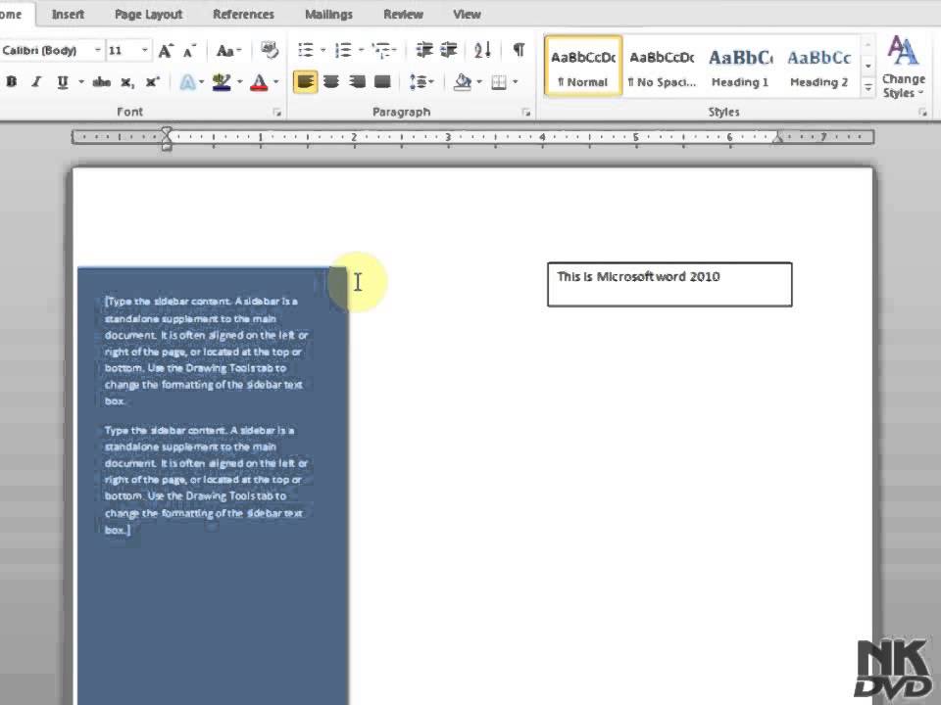Click the blue sidebar placeholder text
Screen dimensions: 941x705
(x=205, y=415)
